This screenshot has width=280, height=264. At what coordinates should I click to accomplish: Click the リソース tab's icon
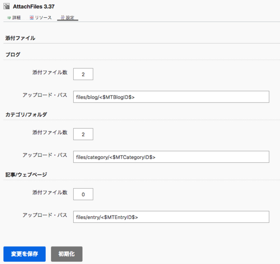[x=31, y=18]
